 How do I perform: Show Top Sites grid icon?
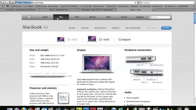point(7,6)
